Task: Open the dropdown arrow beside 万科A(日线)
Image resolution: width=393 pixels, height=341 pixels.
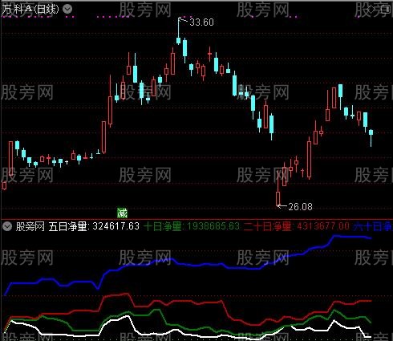Action: [x=67, y=10]
